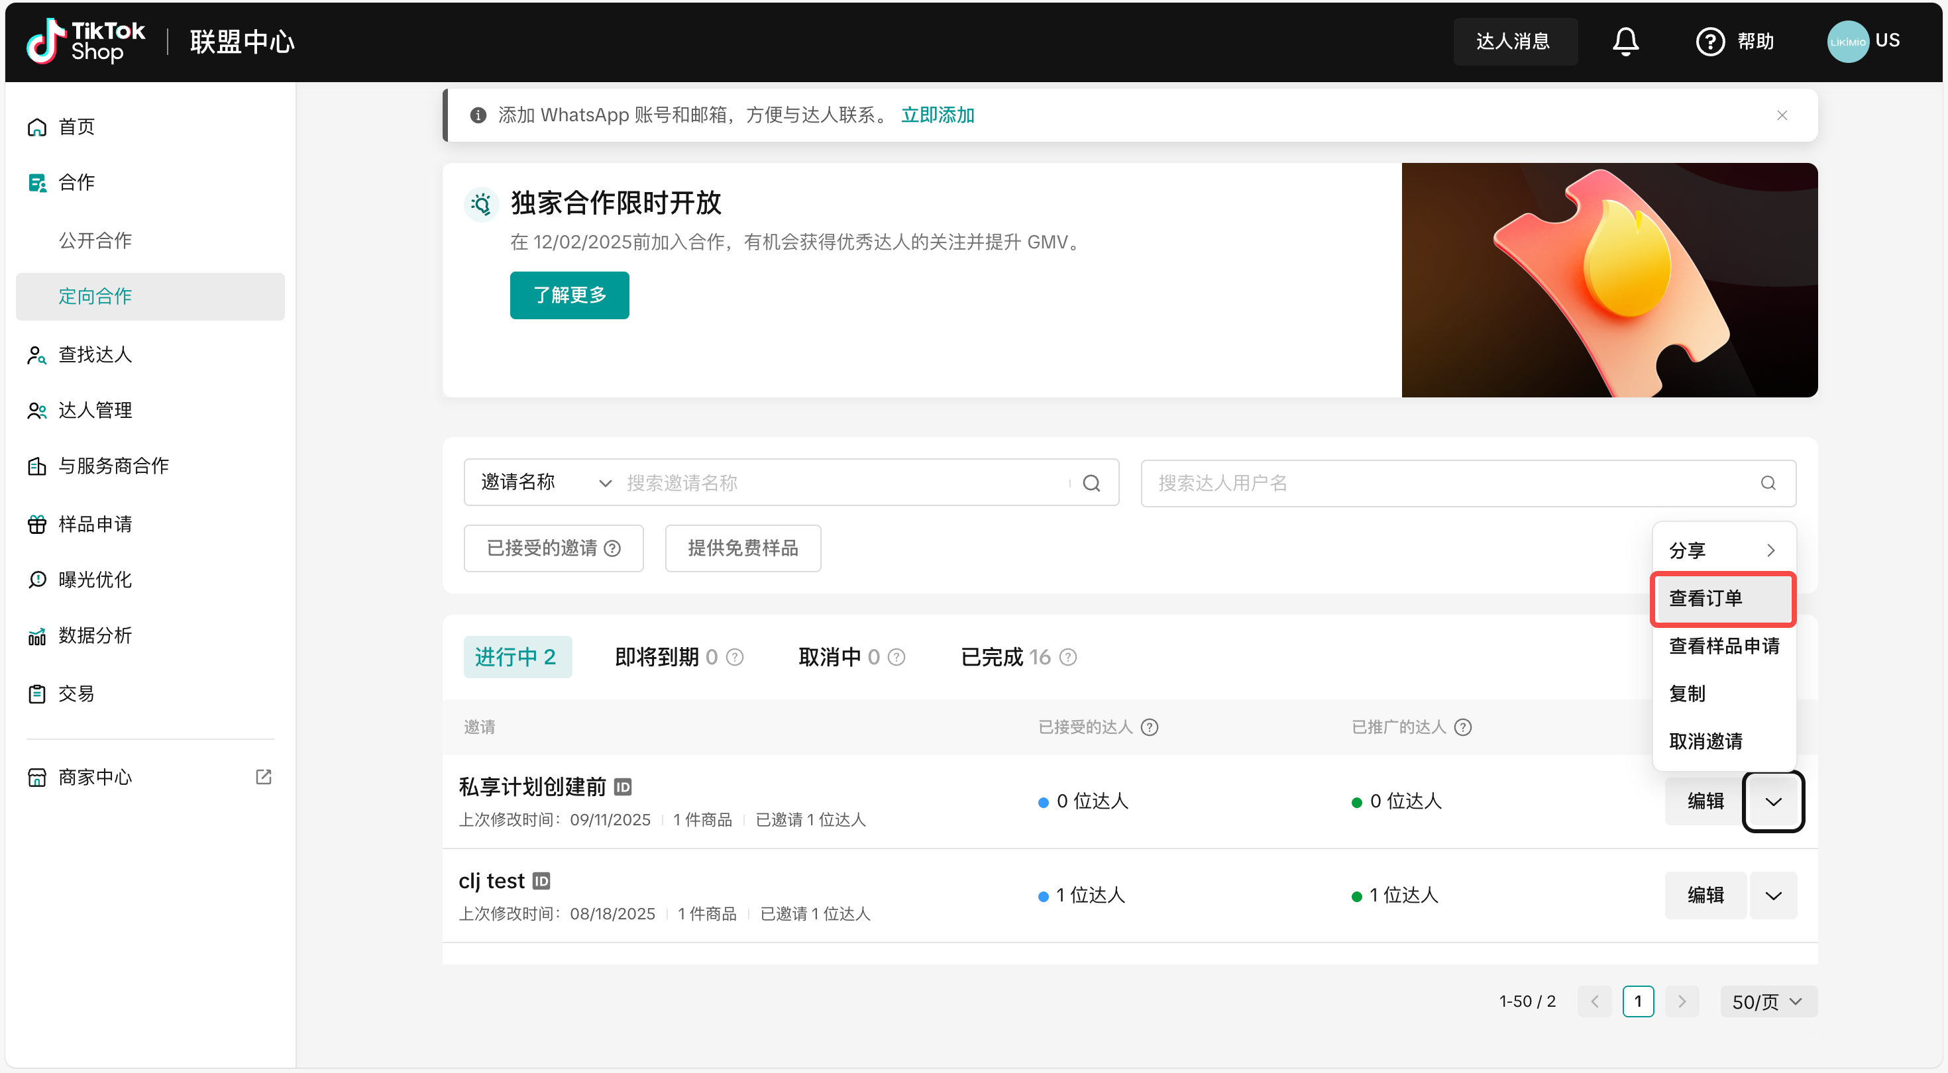Screen dimensions: 1948x1073
Task: Click the invitation name search magnifier icon
Action: pos(1091,482)
